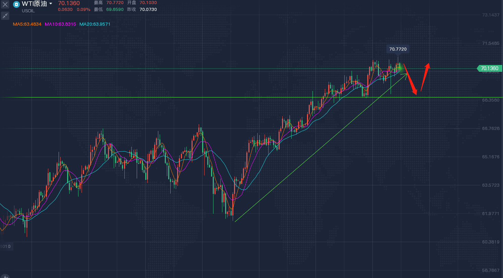Viewport: 503px width, 278px height.
Task: Close the WTI crude oil chart view
Action: pyautogui.click(x=5, y=4)
